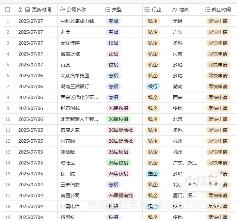
Task: Click the 春招 tag for 丸美
Action: 113,32
